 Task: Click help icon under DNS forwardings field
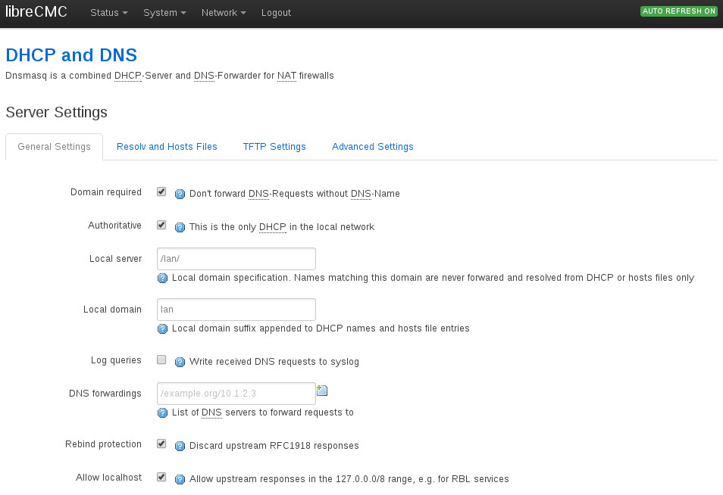[x=162, y=412]
